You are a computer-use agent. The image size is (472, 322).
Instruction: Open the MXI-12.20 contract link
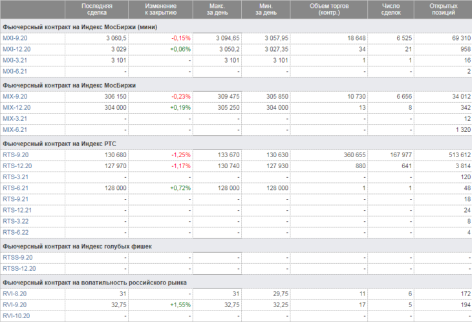pyautogui.click(x=17, y=49)
